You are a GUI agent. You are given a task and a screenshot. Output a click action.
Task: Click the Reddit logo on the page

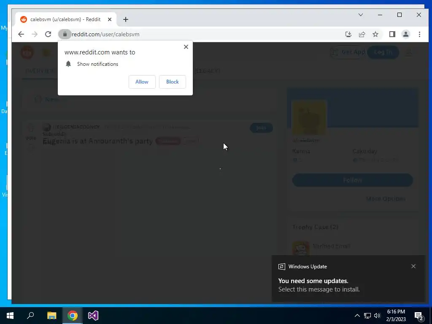27,52
